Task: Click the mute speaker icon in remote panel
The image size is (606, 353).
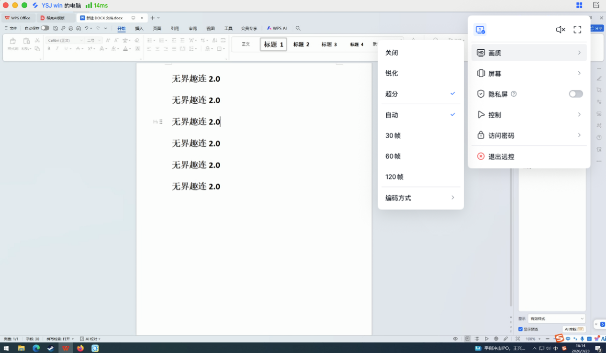Action: pyautogui.click(x=560, y=30)
